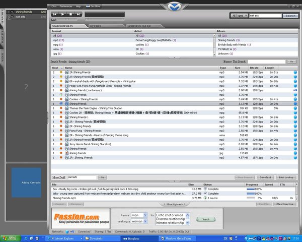
Task: Click Get Ultra in the top bar
Action: (93, 7)
